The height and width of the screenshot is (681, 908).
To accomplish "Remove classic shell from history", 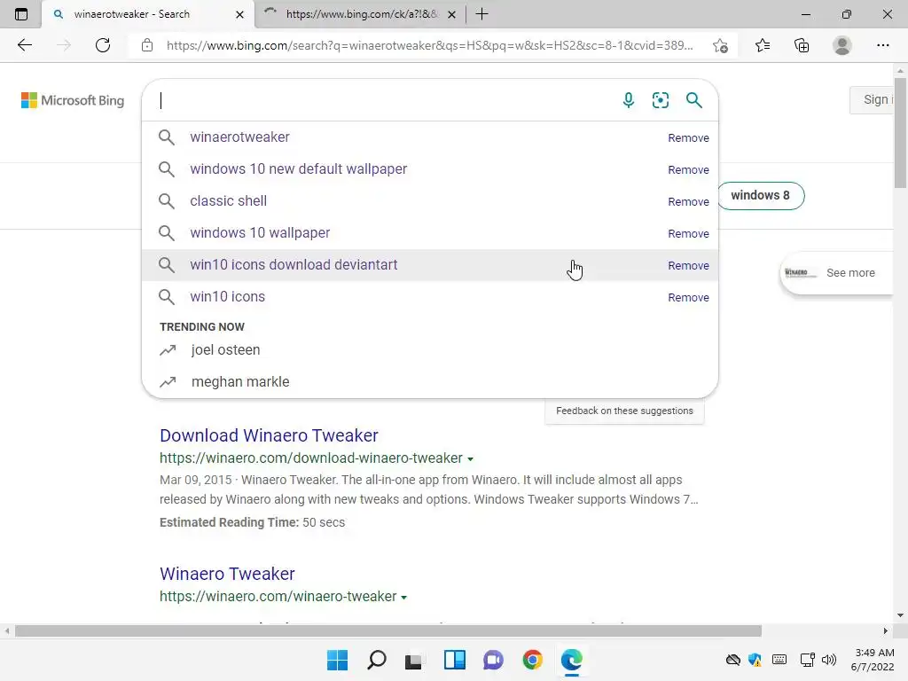I will tap(688, 201).
